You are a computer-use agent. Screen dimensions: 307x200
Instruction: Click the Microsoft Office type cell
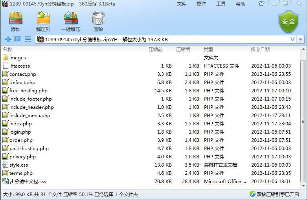coord(225,182)
